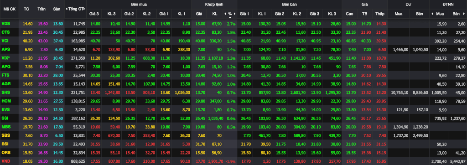Screen dimensions: 467x165
Task: Click the Thấp low price header
Action: coord(380,14)
